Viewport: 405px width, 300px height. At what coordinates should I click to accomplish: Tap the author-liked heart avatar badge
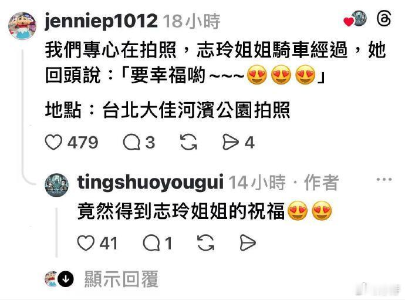click(356, 19)
